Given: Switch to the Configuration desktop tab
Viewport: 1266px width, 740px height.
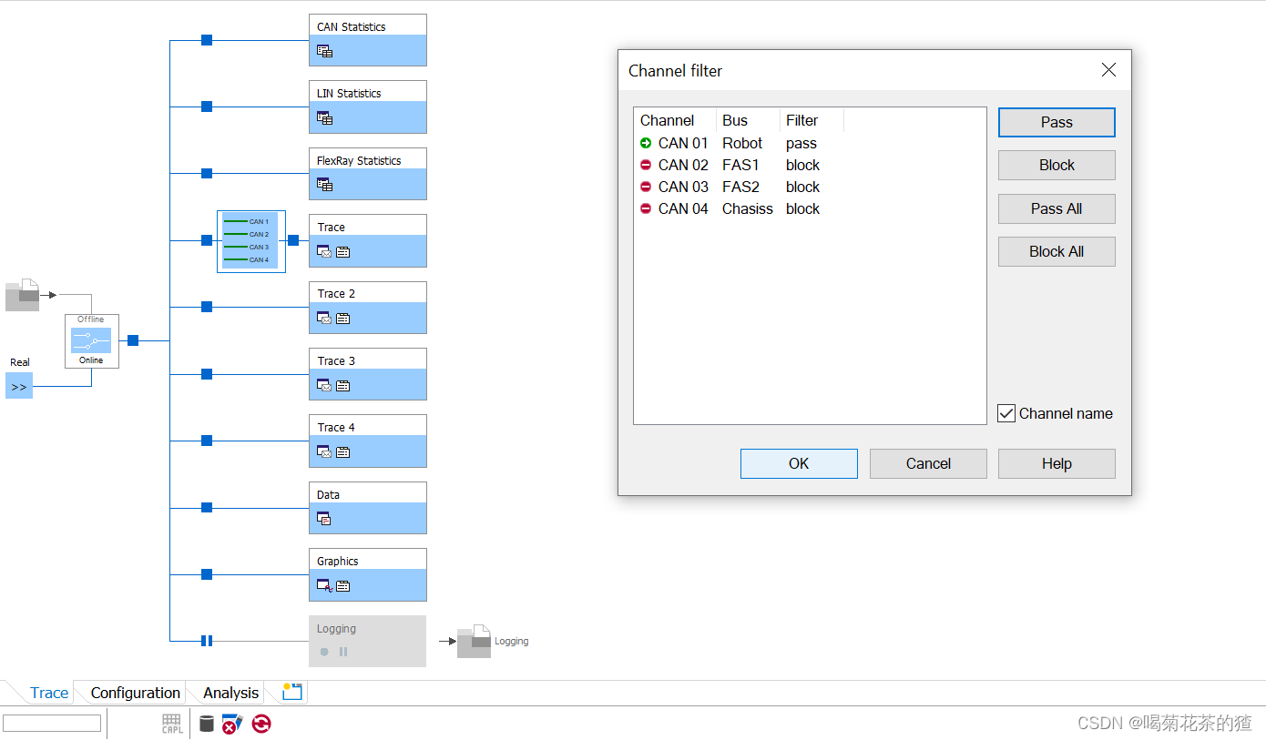Looking at the screenshot, I should pyautogui.click(x=136, y=693).
